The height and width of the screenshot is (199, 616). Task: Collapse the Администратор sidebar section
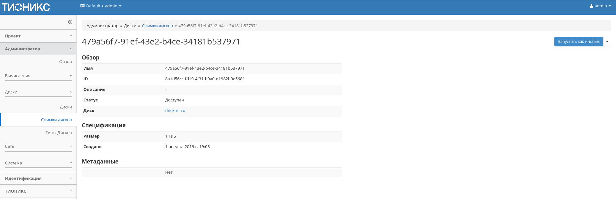tap(38, 49)
